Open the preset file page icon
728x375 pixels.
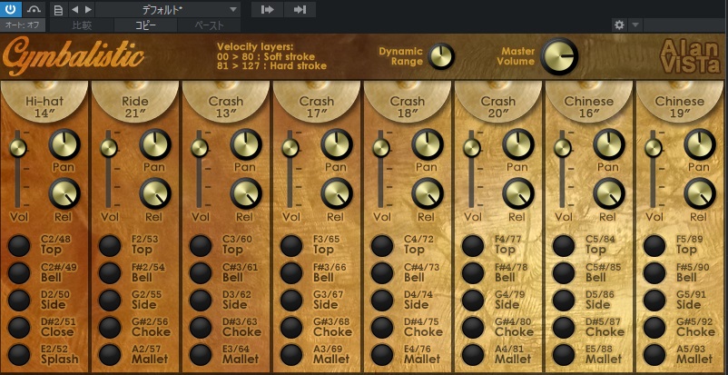click(x=58, y=10)
